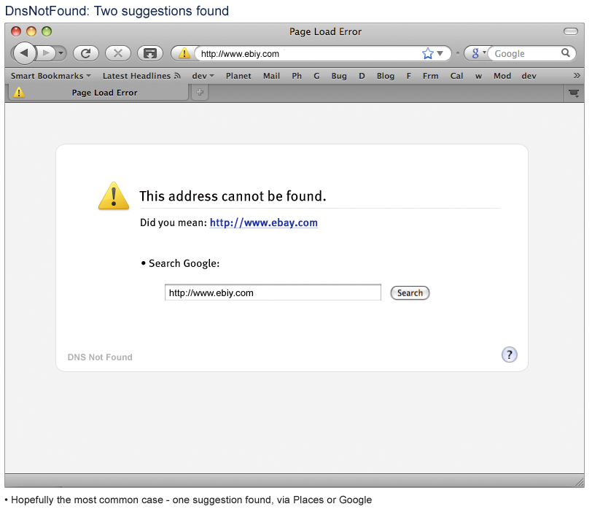The image size is (592, 512).
Task: Follow the http://www.ebay.com suggestion link
Action: click(263, 223)
